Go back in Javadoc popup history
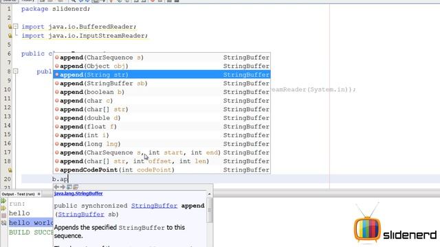This screenshot has height=247, width=440. 56,187
